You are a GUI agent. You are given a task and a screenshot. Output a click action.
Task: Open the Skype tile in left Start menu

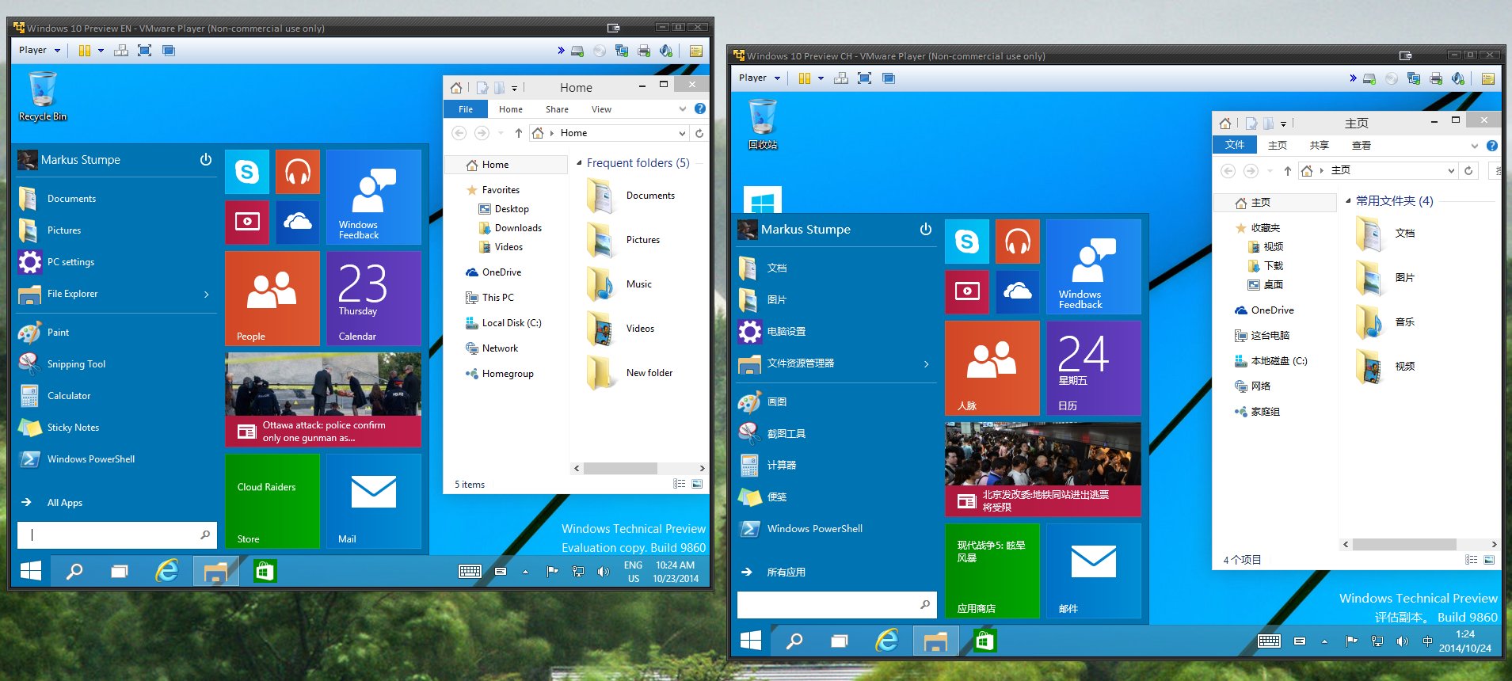coord(247,172)
